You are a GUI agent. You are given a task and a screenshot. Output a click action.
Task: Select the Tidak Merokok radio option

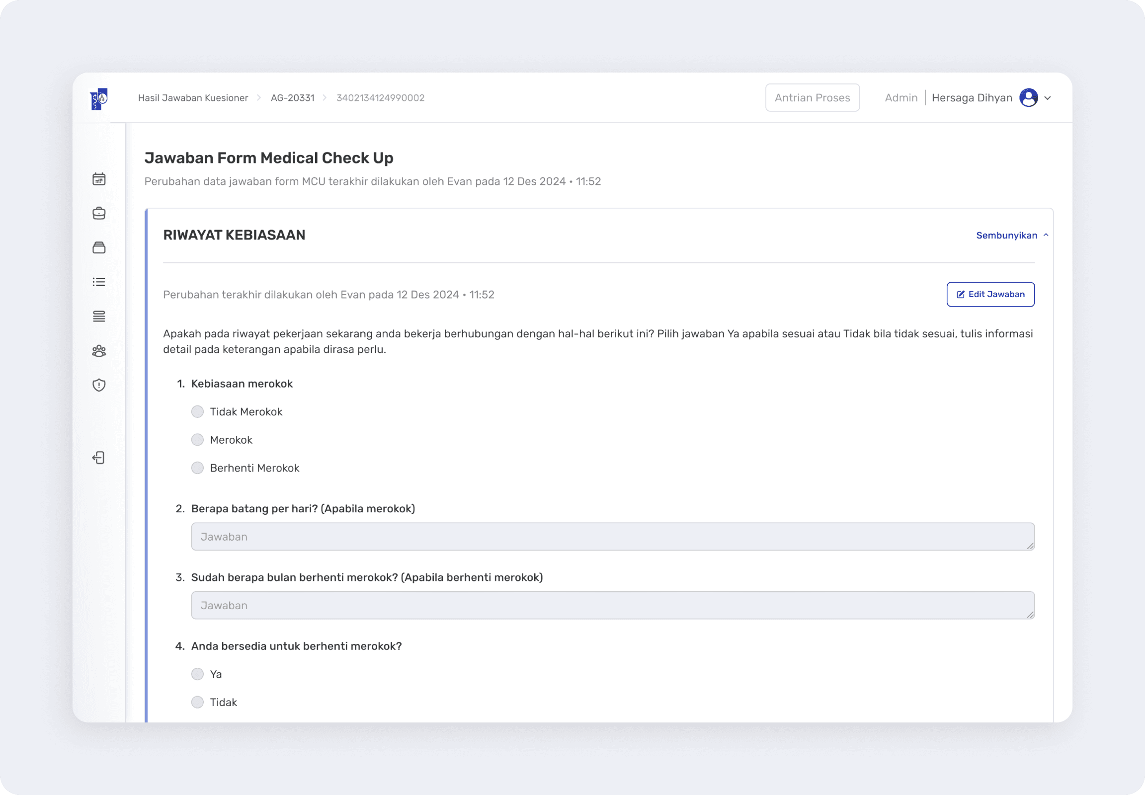pyautogui.click(x=197, y=411)
